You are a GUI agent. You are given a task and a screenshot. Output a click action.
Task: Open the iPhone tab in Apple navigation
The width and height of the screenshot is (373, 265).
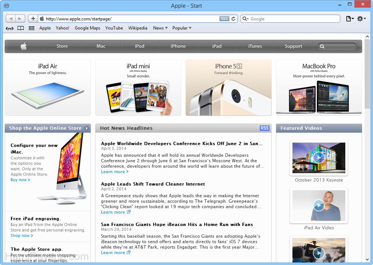pyautogui.click(x=178, y=46)
